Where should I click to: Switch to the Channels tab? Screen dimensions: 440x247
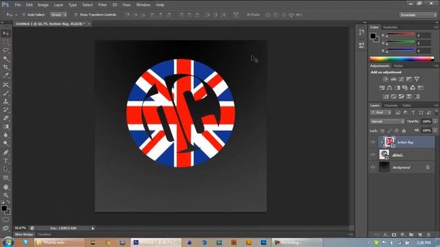coord(391,106)
